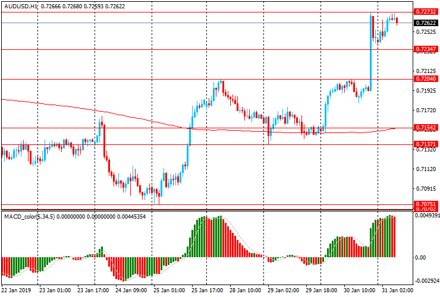Screen dimensions: 440x297
Task: Select the 0.71371 red price level label
Action: [426, 144]
